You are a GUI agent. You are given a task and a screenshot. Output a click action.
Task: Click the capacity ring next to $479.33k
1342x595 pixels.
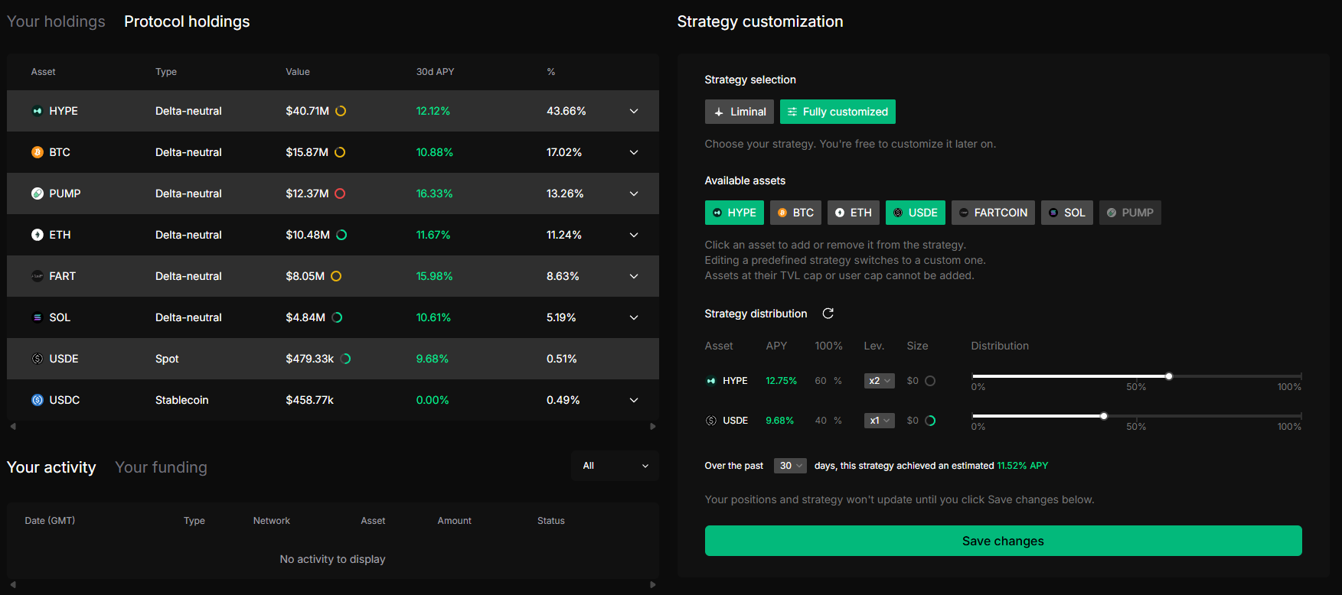point(345,359)
